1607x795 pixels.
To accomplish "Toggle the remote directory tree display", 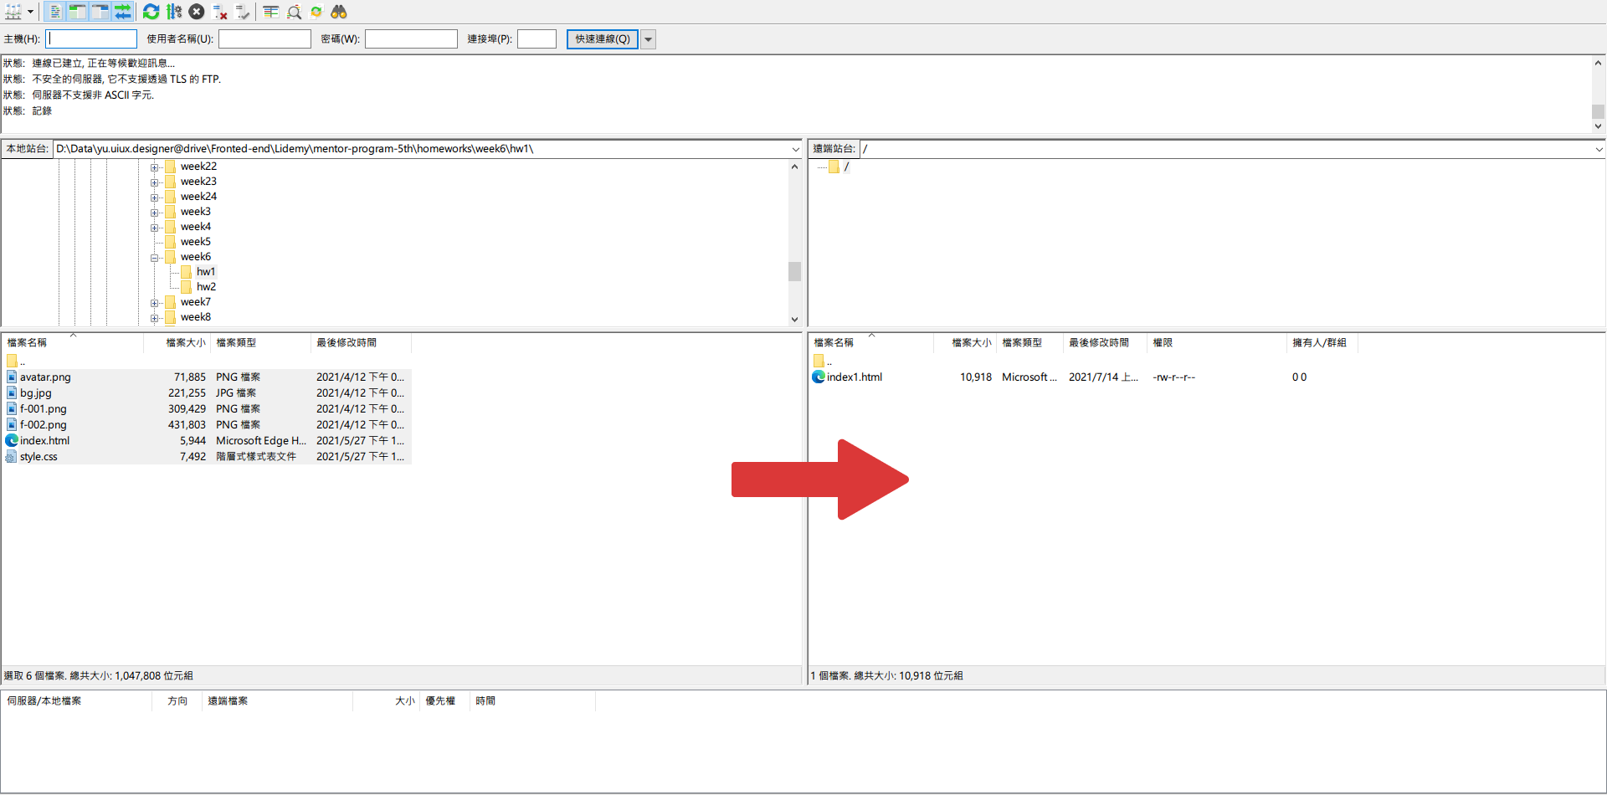I will (x=100, y=12).
